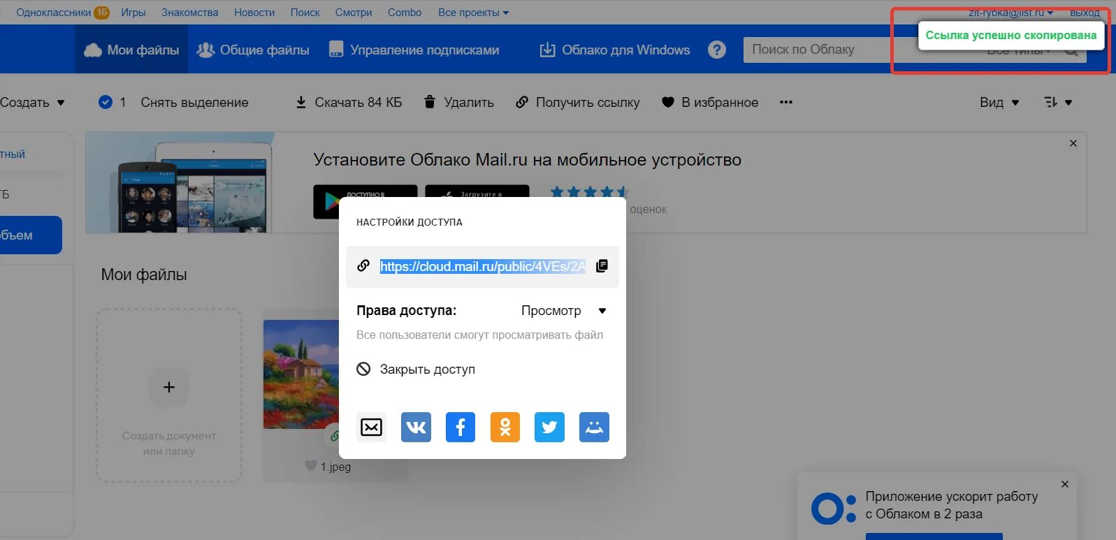Open the 1.jpeg painting thumbnail
This screenshot has height=540, width=1116.
[301, 374]
